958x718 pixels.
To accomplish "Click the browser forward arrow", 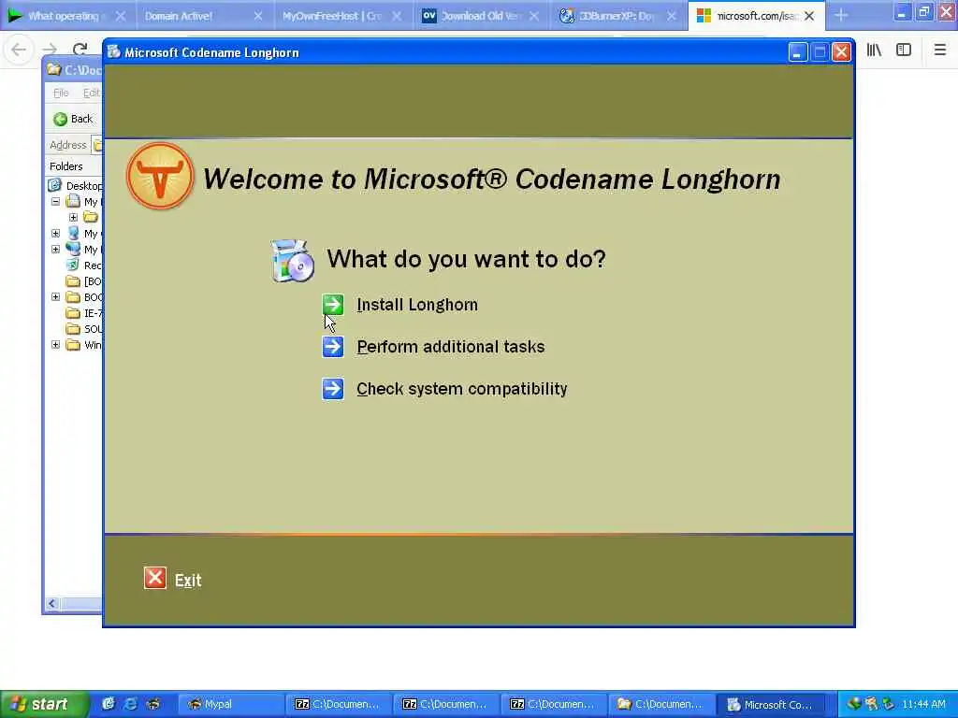I will tap(50, 50).
